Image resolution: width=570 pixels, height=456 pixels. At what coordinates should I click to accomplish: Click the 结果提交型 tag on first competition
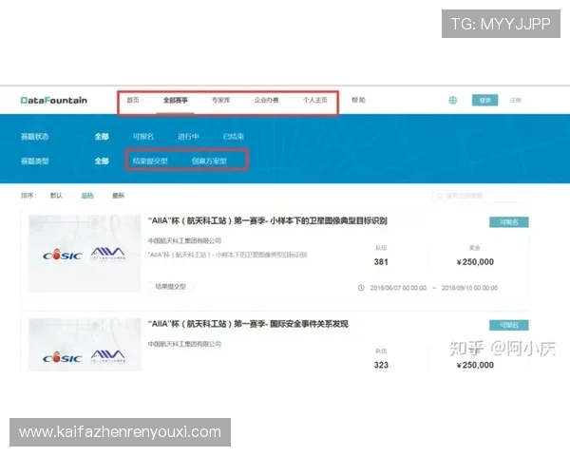pyautogui.click(x=170, y=287)
